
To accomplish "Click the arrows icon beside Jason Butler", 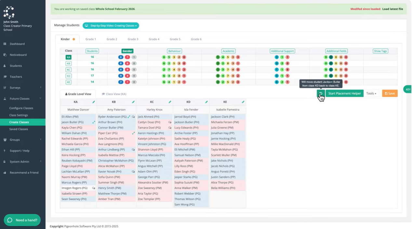I will click(x=94, y=122).
